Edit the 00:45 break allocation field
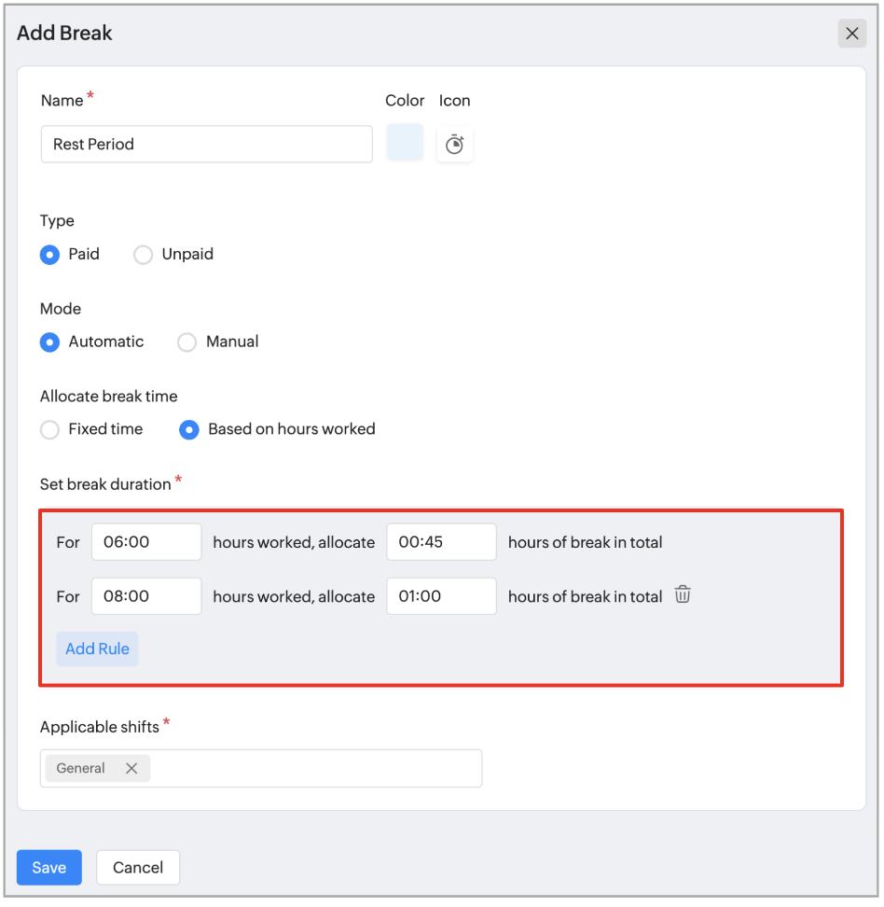Viewport: 884px width, 907px height. click(441, 542)
